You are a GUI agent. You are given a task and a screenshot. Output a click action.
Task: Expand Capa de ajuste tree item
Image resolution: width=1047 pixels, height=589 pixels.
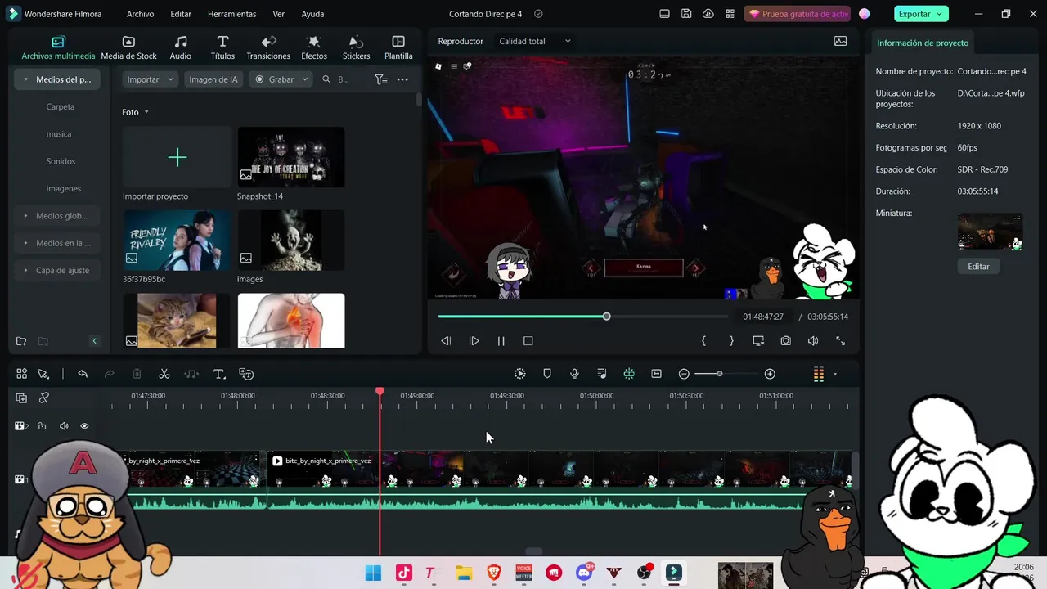[x=26, y=270]
